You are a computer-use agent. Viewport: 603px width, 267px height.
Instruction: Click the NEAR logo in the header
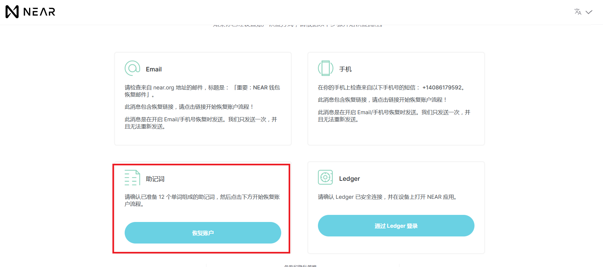pyautogui.click(x=30, y=12)
